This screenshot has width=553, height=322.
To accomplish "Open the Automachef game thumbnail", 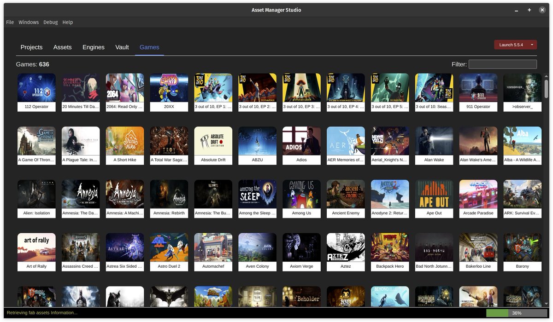I will point(213,247).
